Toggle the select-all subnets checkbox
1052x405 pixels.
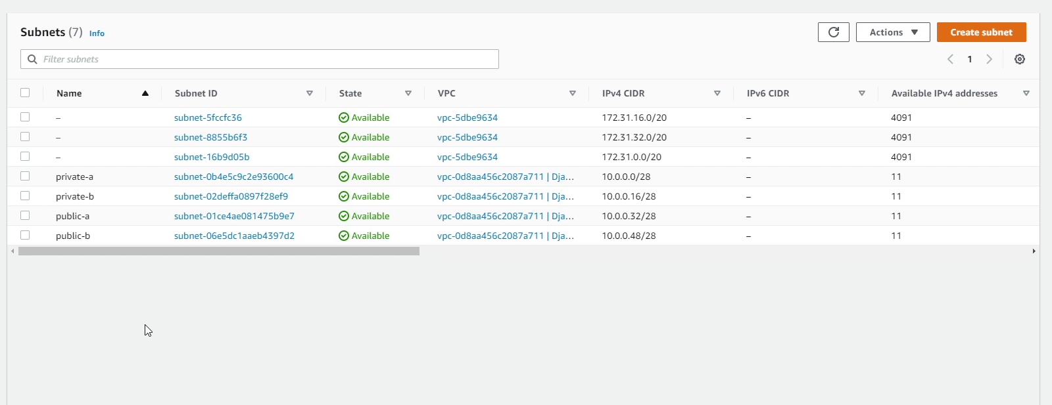tap(25, 93)
